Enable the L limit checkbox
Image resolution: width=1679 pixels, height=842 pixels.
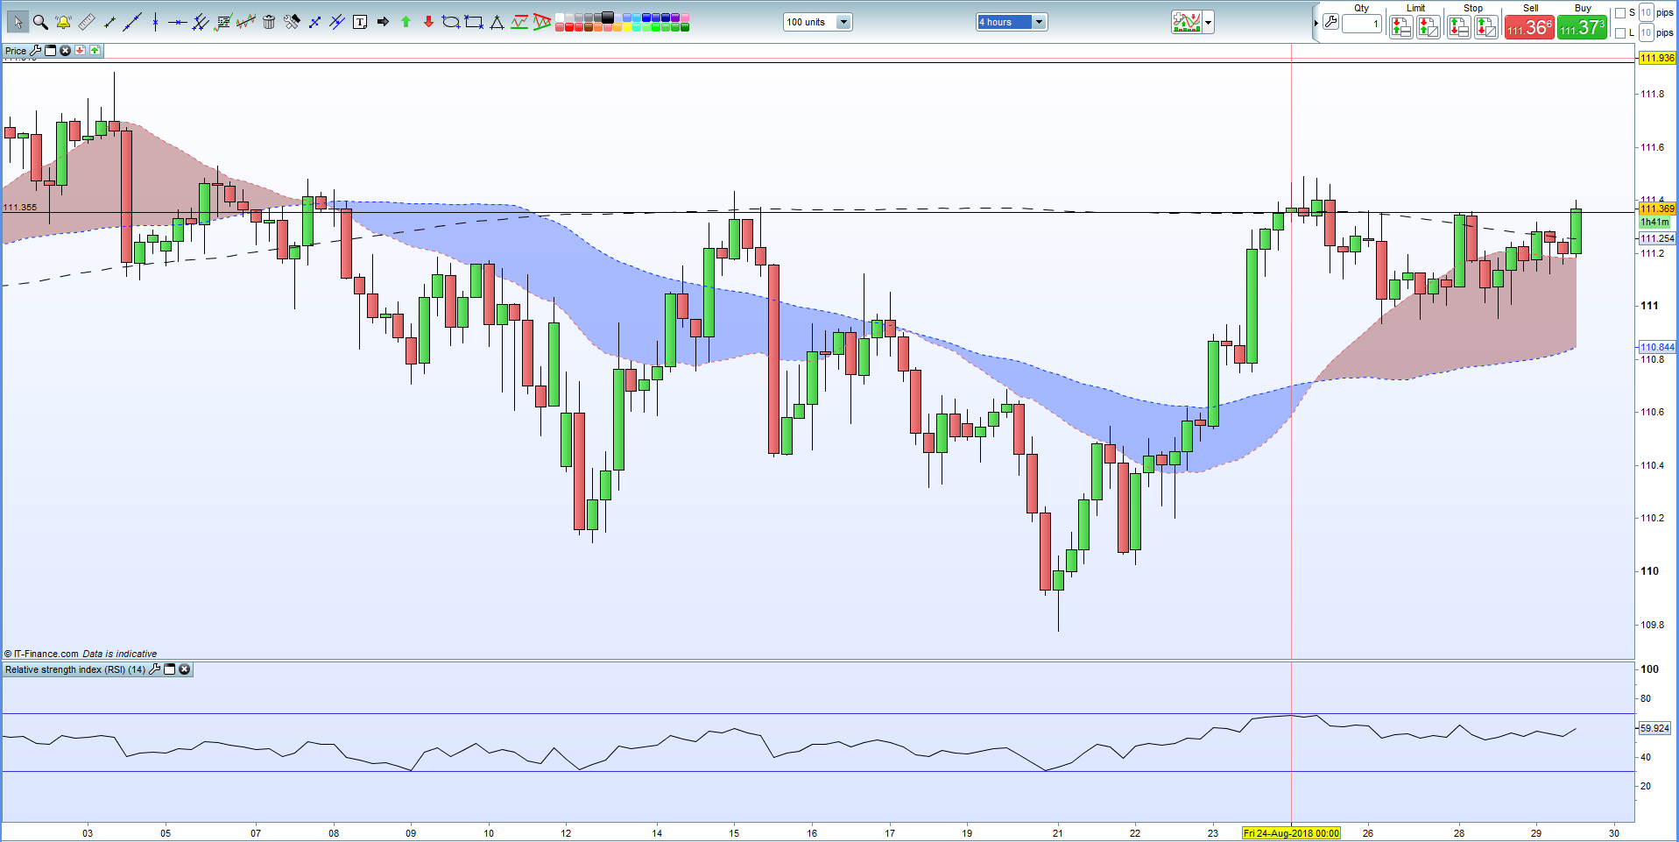(x=1619, y=32)
